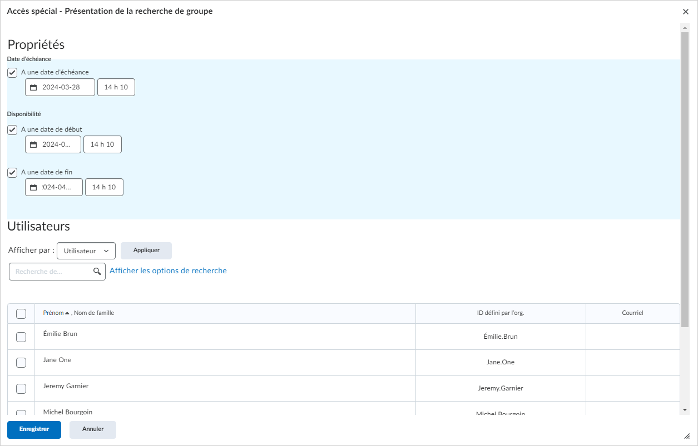Select the checkbox for Jeremy Garnier
Viewport: 698px width, 446px height.
point(21,389)
